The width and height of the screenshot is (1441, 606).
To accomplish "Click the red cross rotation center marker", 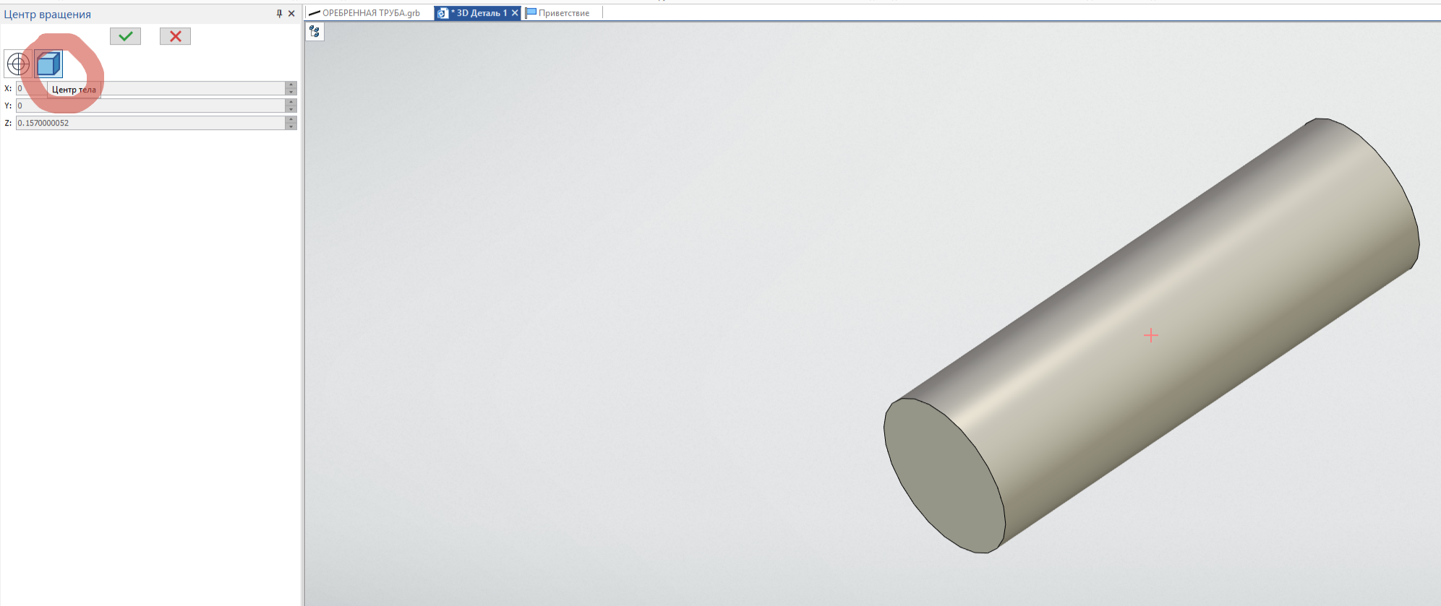I will (1150, 335).
